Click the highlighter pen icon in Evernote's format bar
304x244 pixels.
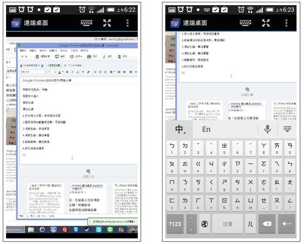88,72
